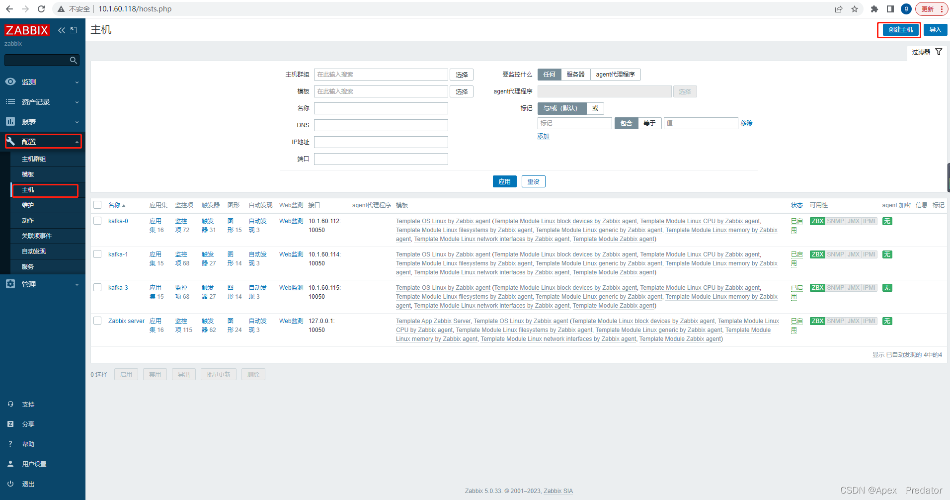The height and width of the screenshot is (500, 950).
Task: Click 添加 tag link
Action: [543, 136]
